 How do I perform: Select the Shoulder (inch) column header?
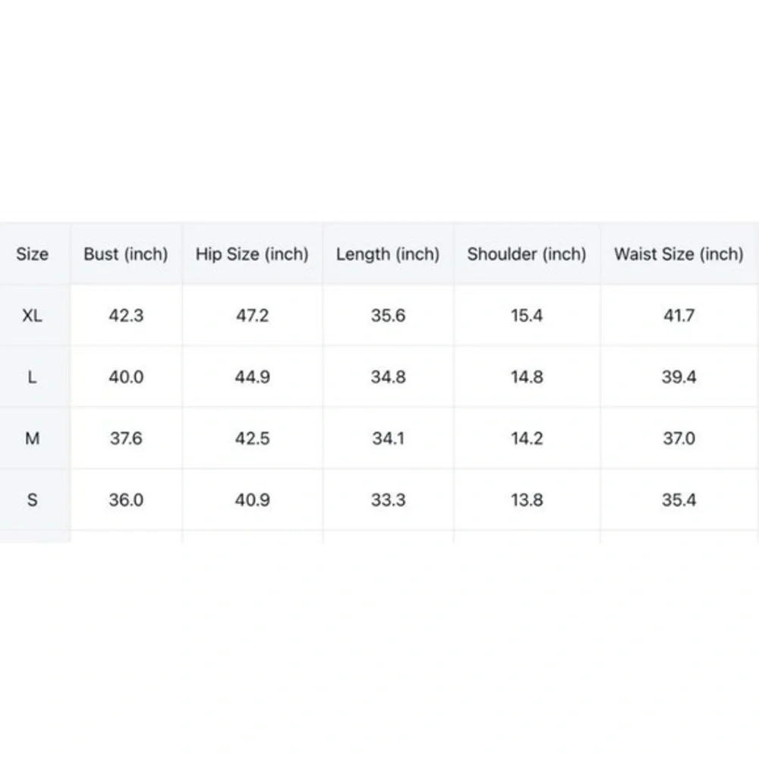click(x=527, y=254)
